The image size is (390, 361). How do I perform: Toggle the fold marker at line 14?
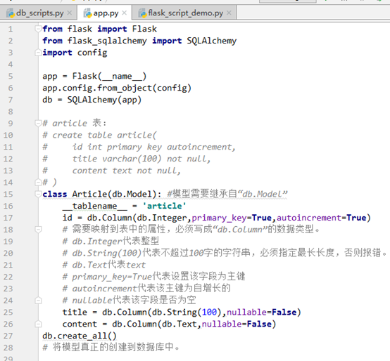pyautogui.click(x=38, y=183)
